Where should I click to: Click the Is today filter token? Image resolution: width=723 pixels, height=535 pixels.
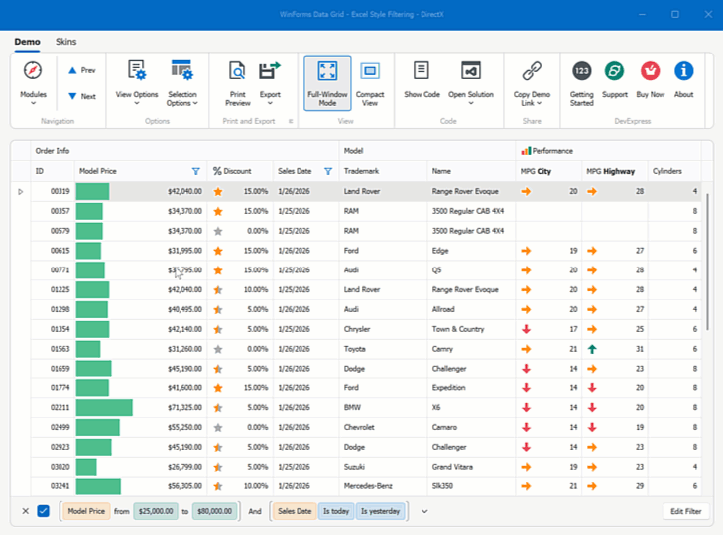point(335,511)
